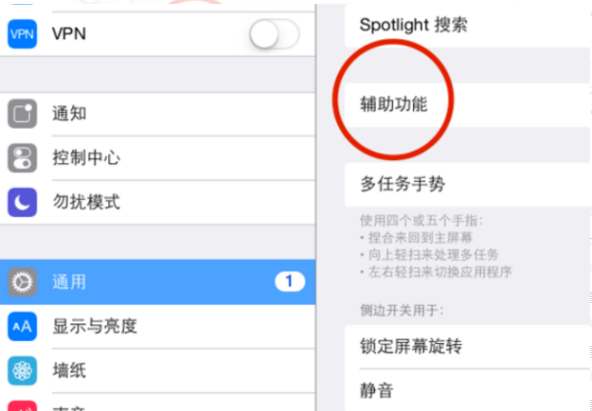Tap the Wallpaper (墙纸) flower icon

(23, 371)
